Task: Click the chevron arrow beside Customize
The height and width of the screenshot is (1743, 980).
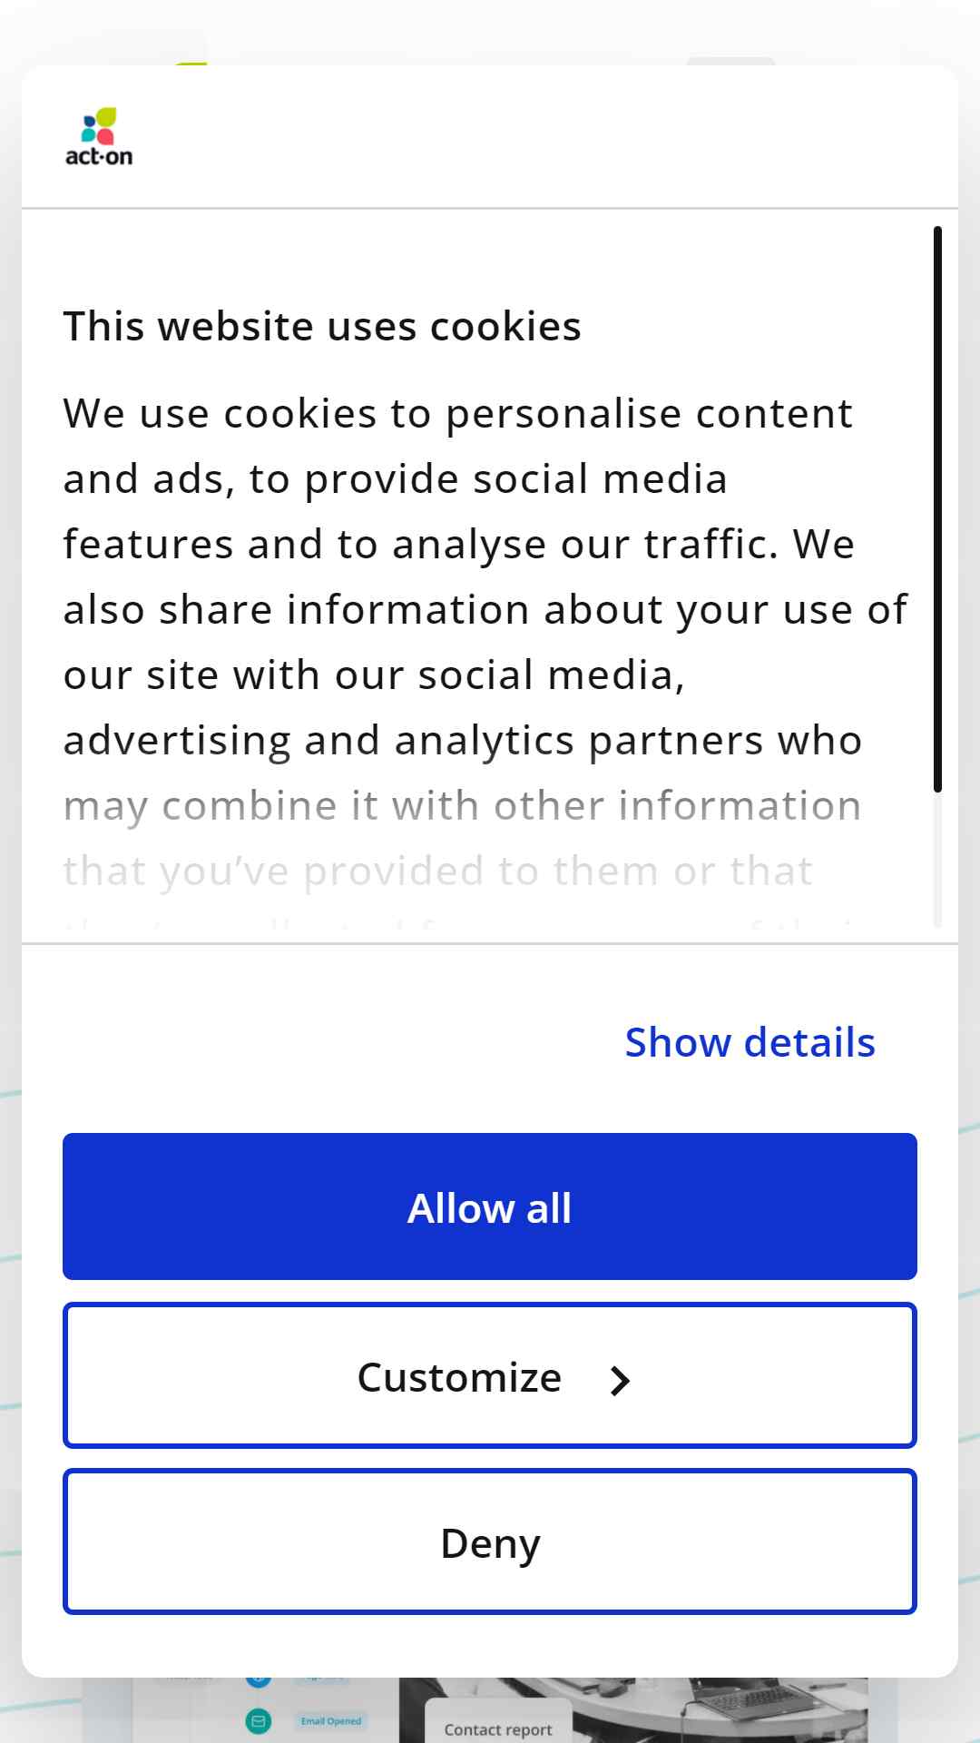Action: (620, 1380)
